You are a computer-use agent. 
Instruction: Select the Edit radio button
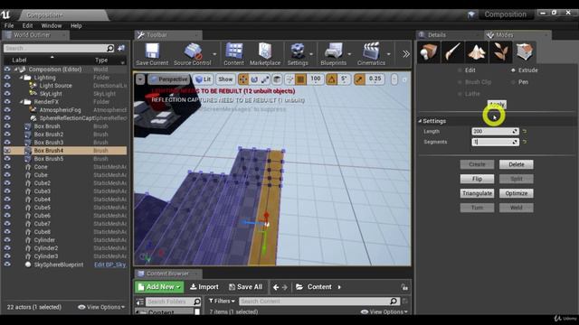(460, 70)
